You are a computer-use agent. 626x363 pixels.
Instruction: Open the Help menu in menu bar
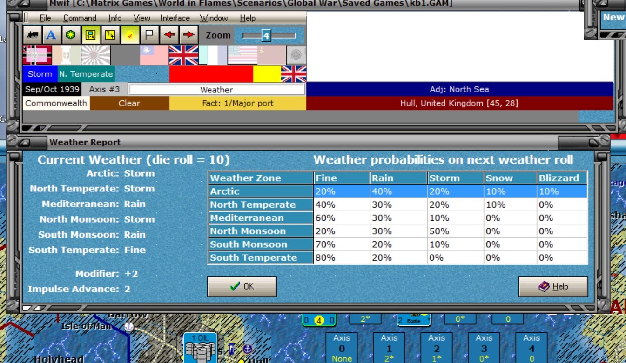[x=248, y=18]
